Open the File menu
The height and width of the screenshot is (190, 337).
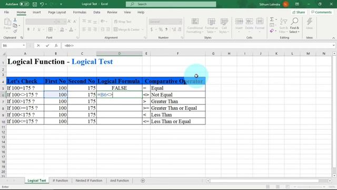pyautogui.click(x=6, y=12)
